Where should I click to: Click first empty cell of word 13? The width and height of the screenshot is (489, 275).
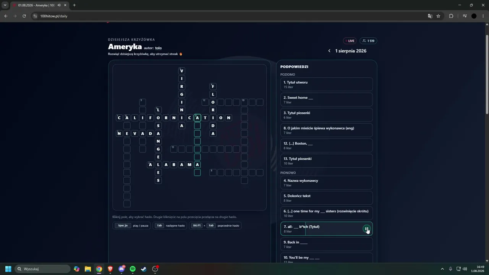click(174, 149)
